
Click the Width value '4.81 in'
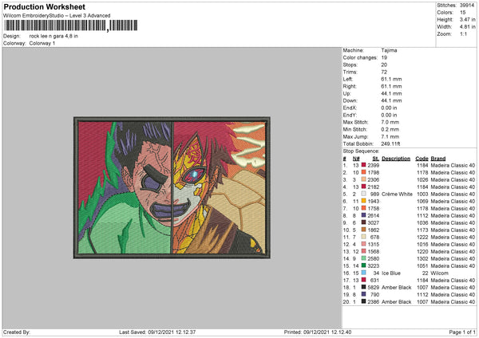(467, 27)
